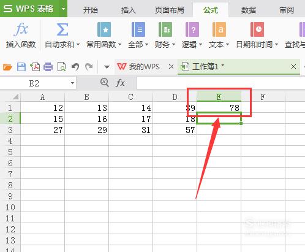305x252 pixels.
Task: Click cell B3 containing 29
Action: click(x=86, y=129)
